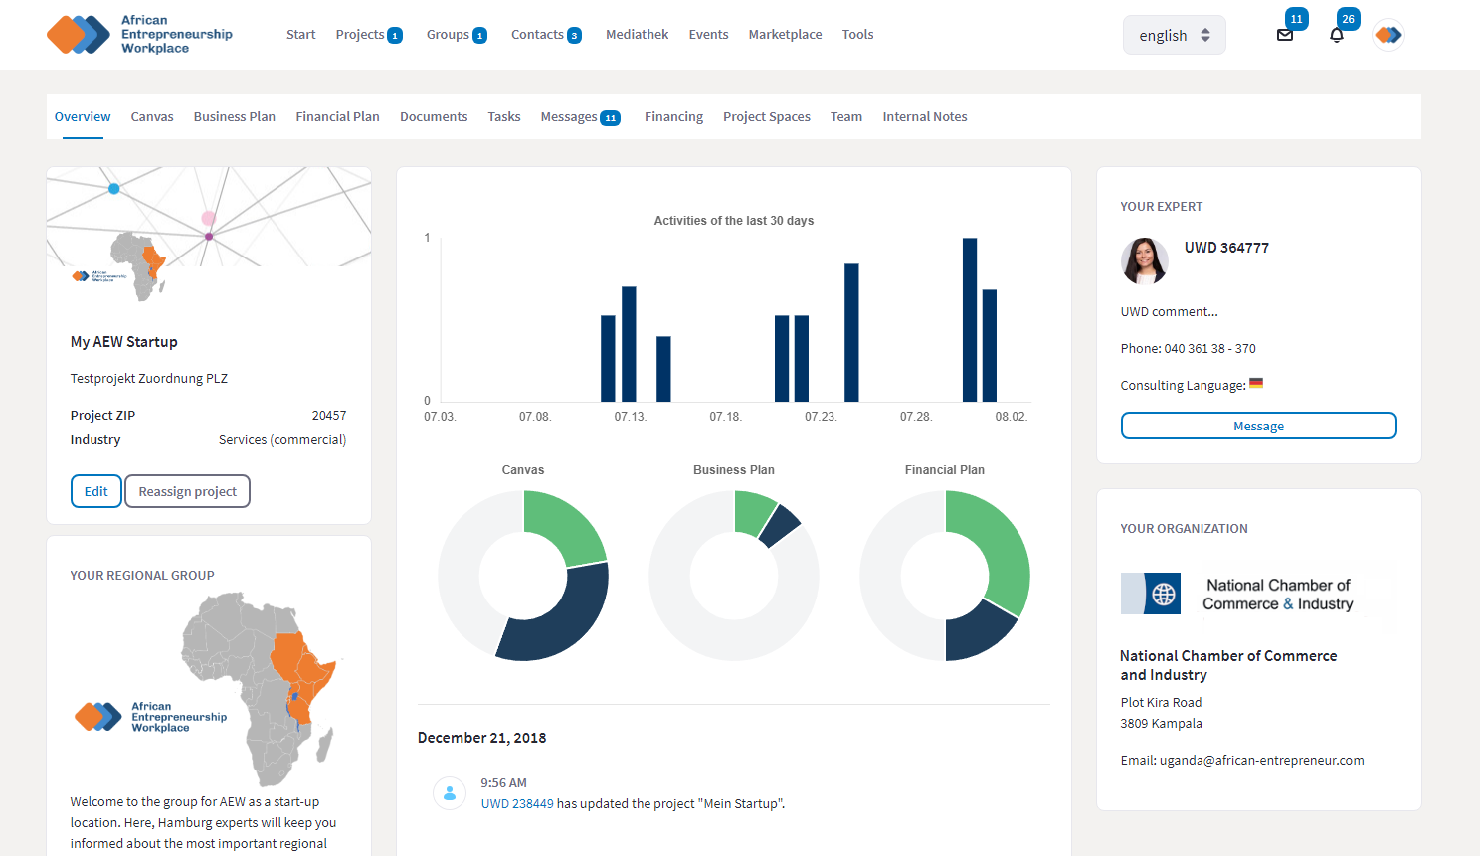Screen dimensions: 1480x856
Task: Open the notifications bell icon
Action: (x=1337, y=35)
